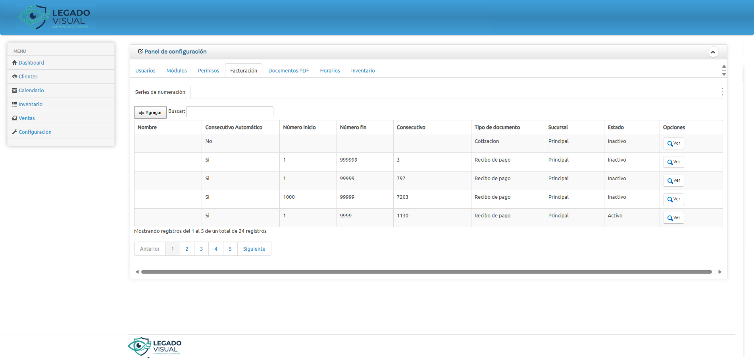Viewport: 754px width, 358px height.
Task: Jump to page 3 of results
Action: click(201, 249)
